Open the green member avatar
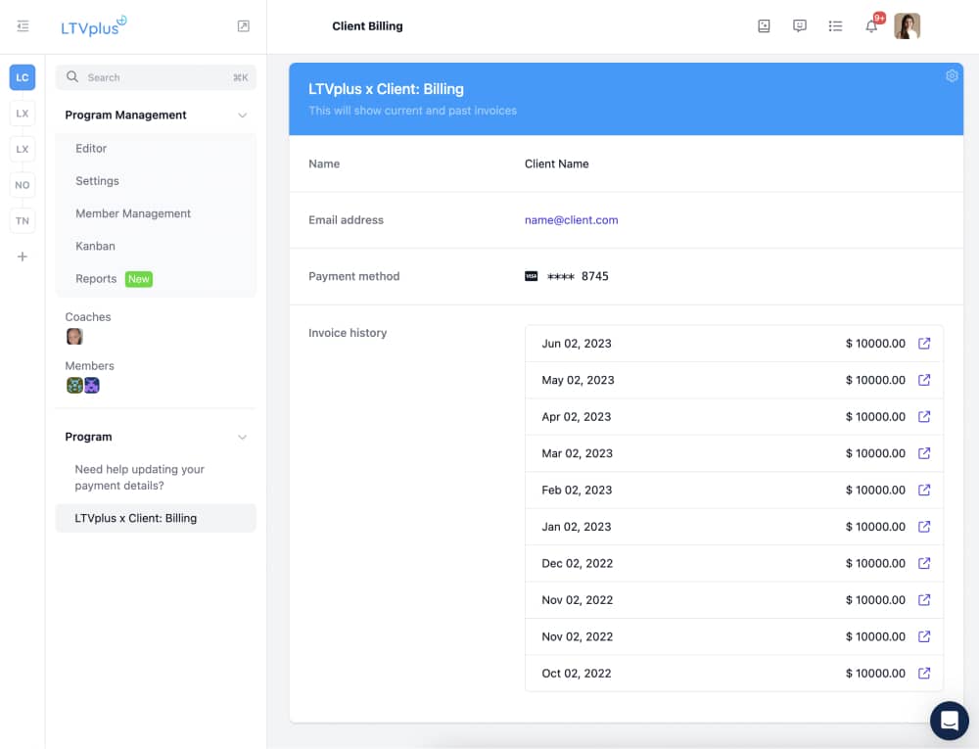The width and height of the screenshot is (979, 749). [x=74, y=385]
